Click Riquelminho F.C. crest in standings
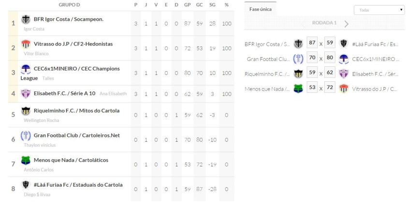Screen dimensions: 420x208 (x=26, y=111)
